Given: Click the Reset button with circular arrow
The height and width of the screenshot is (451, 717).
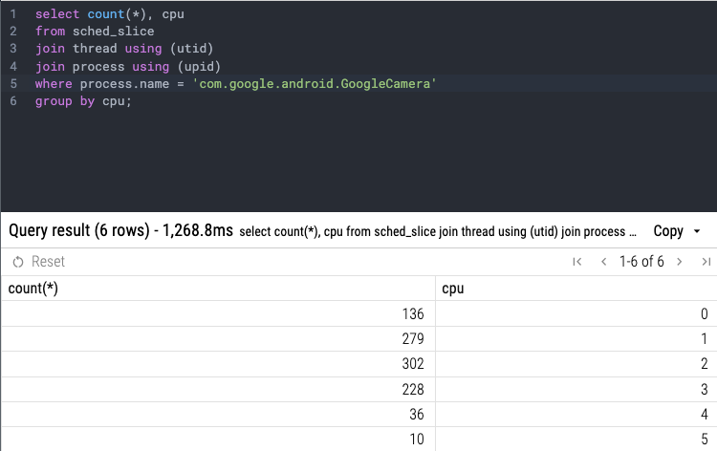Looking at the screenshot, I should coord(39,261).
